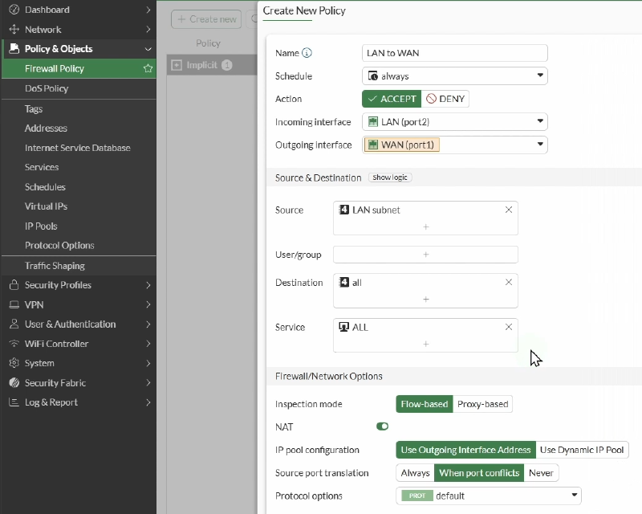The height and width of the screenshot is (514, 642).
Task: Add a Service entry with plus
Action: 426,344
